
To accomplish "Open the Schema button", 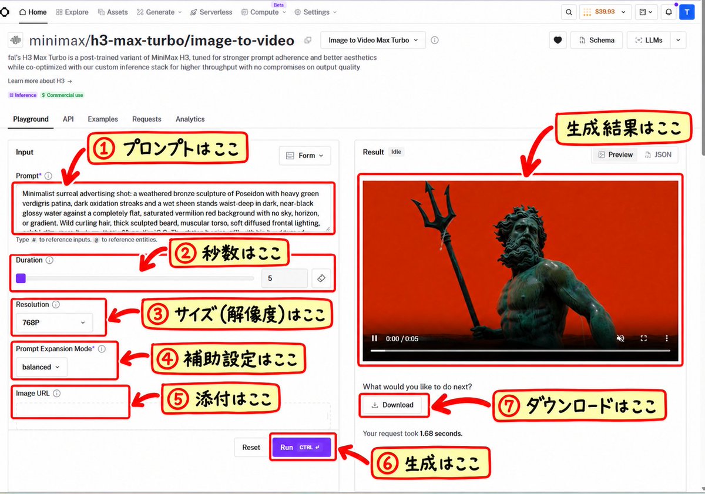I will [596, 40].
